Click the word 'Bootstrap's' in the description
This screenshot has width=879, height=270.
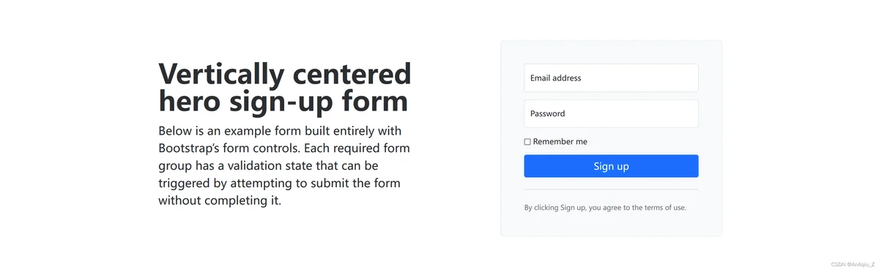(x=193, y=148)
